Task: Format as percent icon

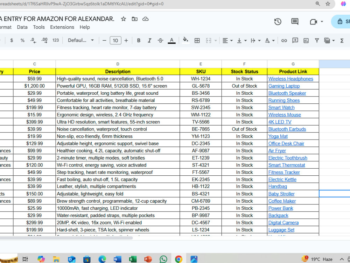Action: (x=22, y=40)
